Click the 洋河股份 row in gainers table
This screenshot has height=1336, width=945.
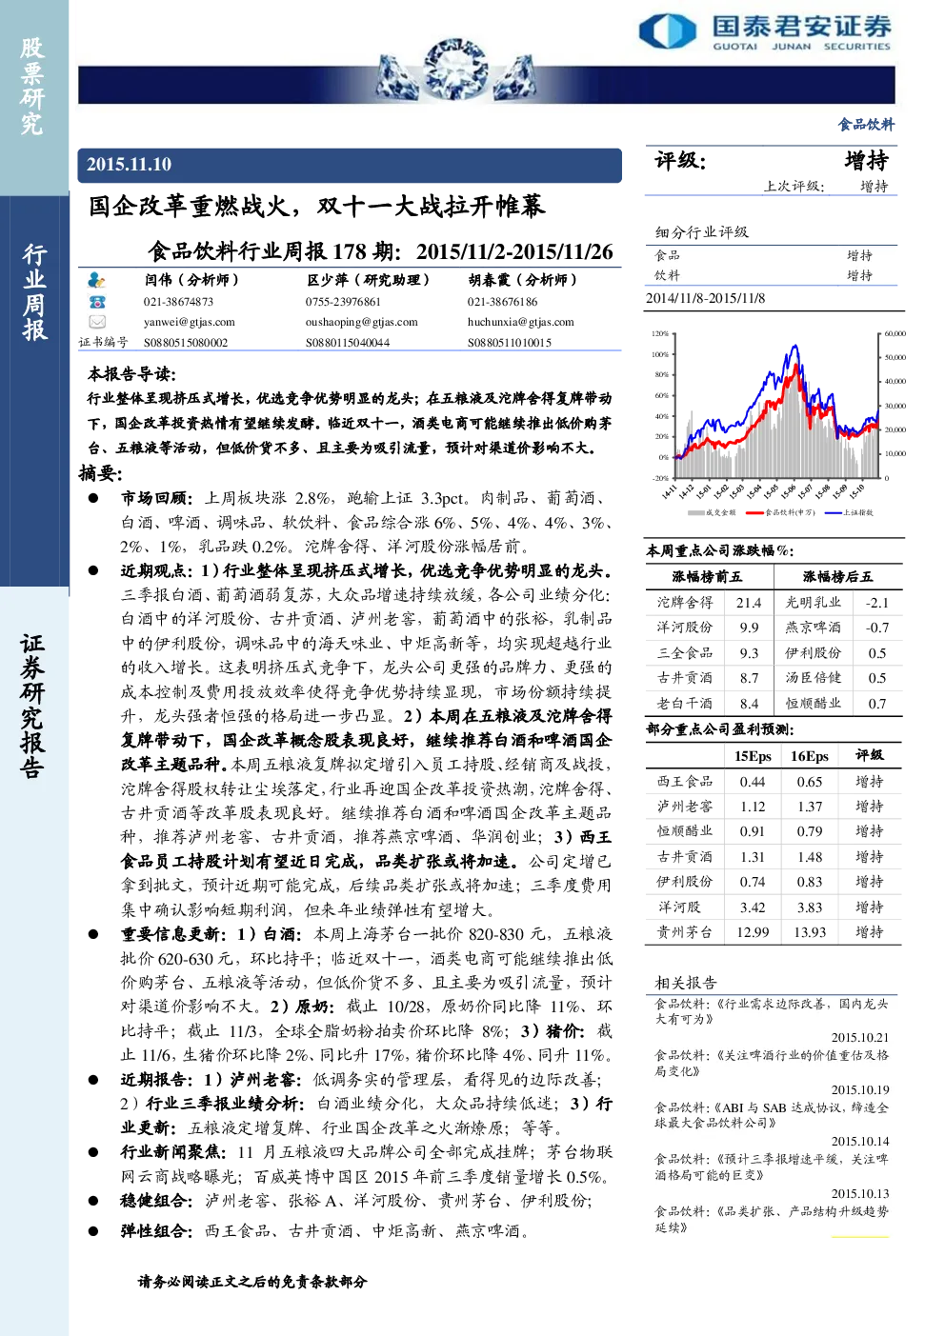pos(710,628)
